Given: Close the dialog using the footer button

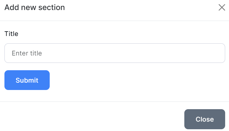Looking at the screenshot, I should (x=204, y=119).
